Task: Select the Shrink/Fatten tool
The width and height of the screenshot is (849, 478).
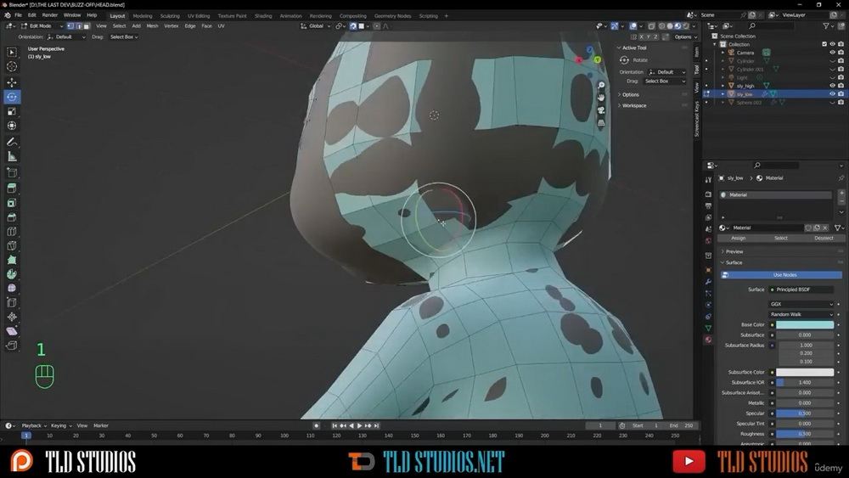Action: (x=11, y=317)
